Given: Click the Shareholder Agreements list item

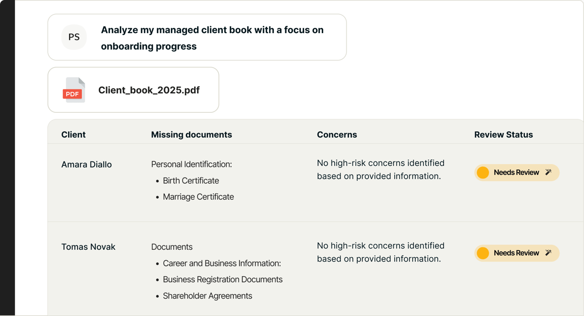Looking at the screenshot, I should click(207, 296).
